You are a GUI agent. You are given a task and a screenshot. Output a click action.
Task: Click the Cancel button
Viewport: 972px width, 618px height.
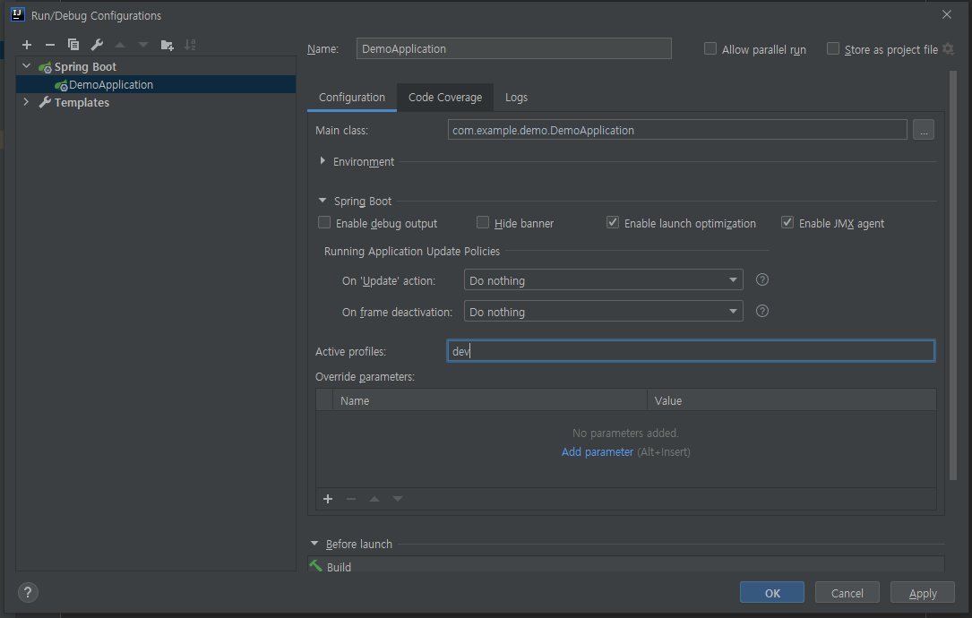click(x=847, y=593)
